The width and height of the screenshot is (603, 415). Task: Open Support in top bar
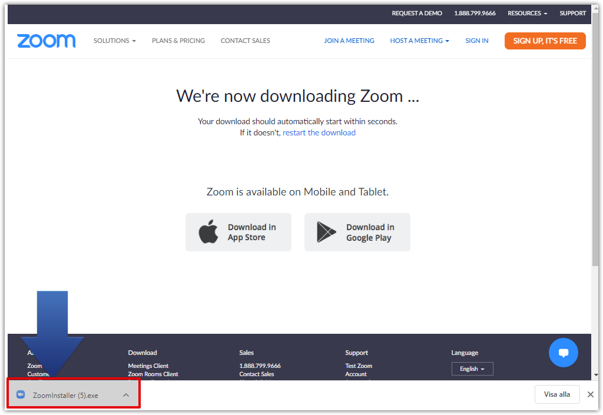click(572, 13)
